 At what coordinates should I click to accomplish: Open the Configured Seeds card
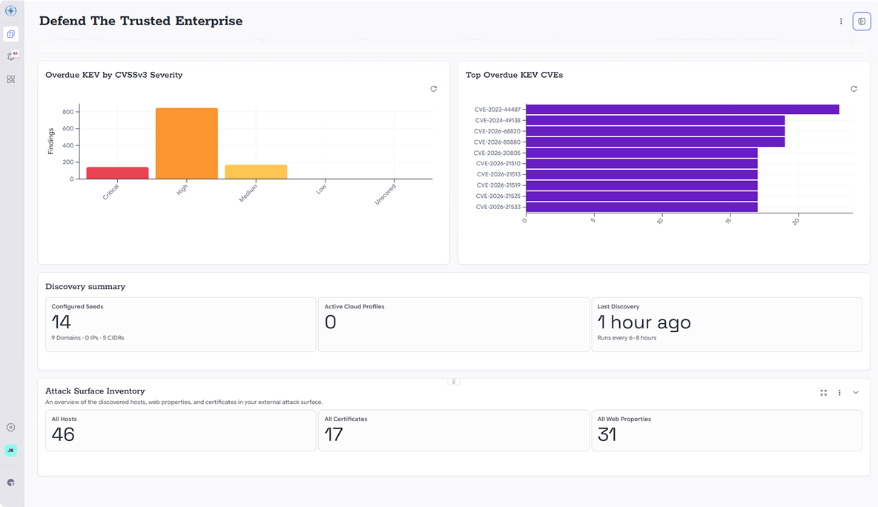(181, 325)
